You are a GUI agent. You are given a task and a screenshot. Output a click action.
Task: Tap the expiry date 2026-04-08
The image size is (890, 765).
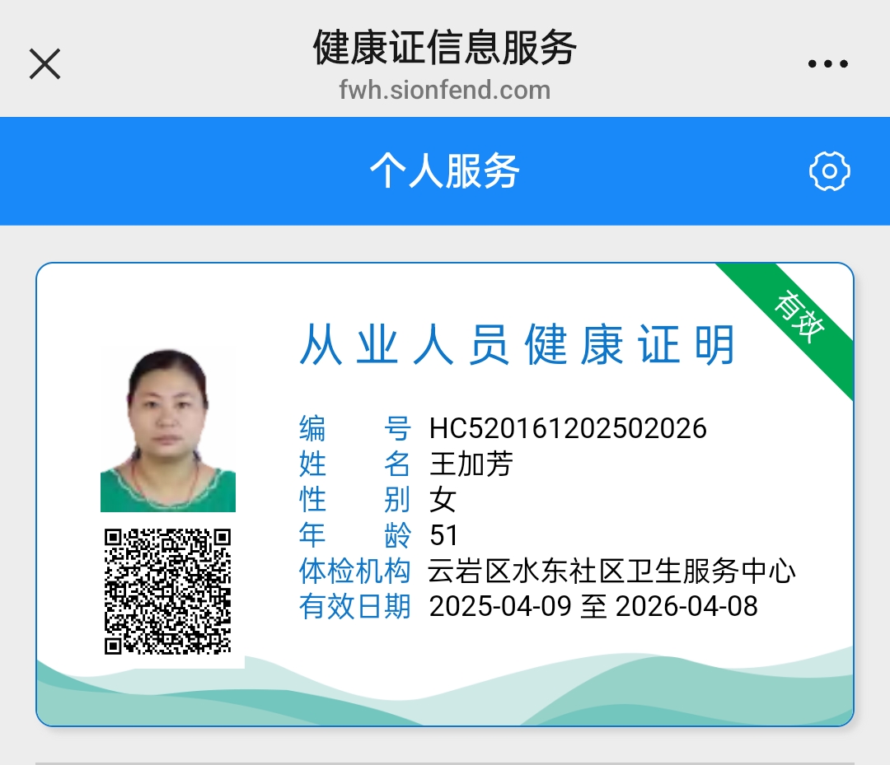686,607
